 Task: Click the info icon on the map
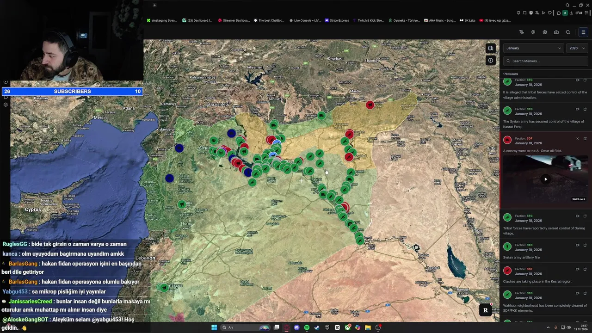[x=491, y=61]
